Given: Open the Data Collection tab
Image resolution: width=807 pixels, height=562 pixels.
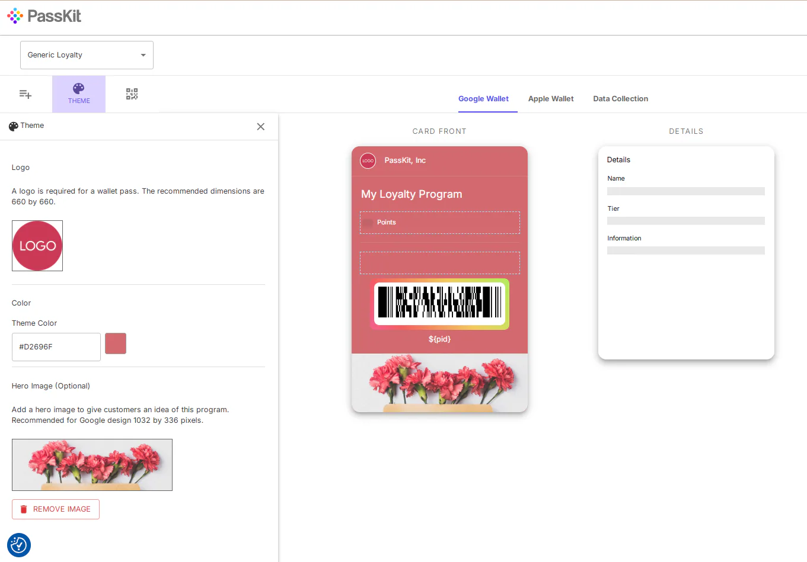Looking at the screenshot, I should [620, 99].
